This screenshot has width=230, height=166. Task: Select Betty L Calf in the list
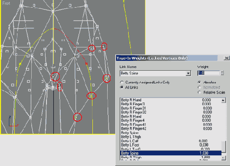pyautogui.click(x=171, y=141)
